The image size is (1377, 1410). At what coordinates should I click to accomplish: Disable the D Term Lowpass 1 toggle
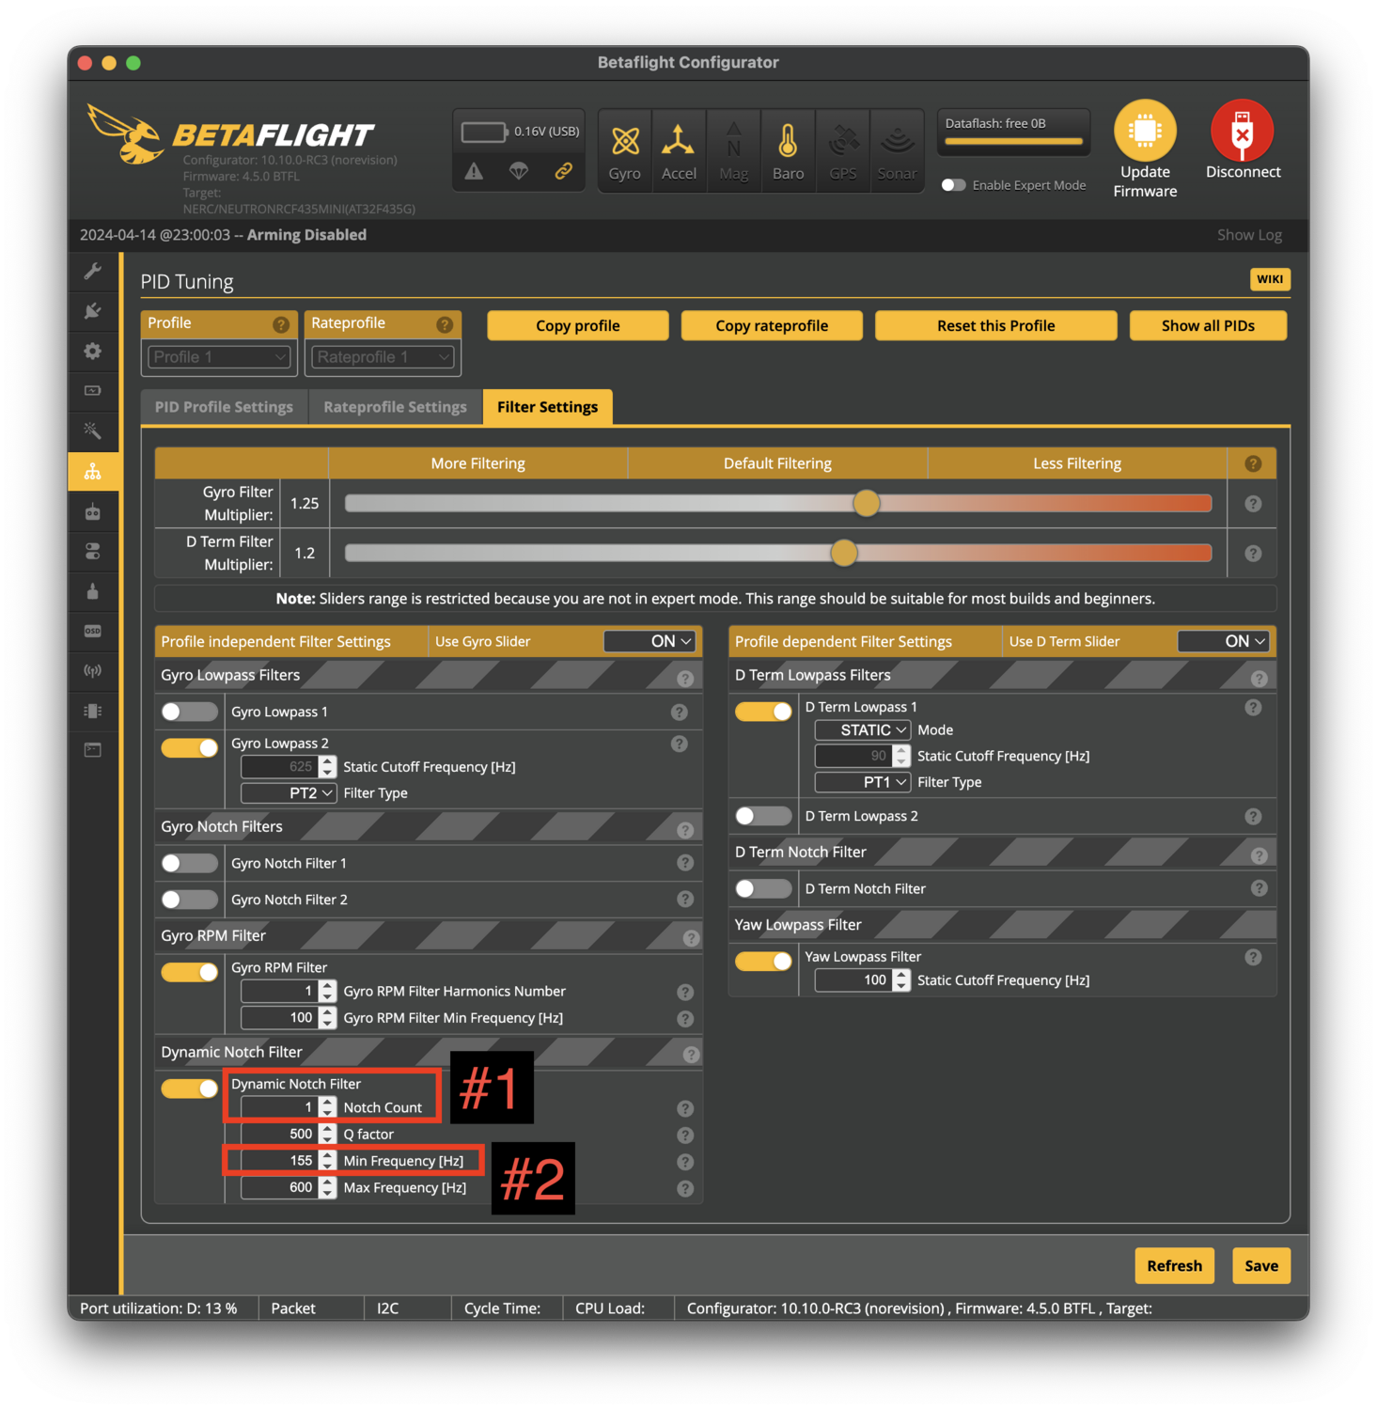[x=763, y=712]
